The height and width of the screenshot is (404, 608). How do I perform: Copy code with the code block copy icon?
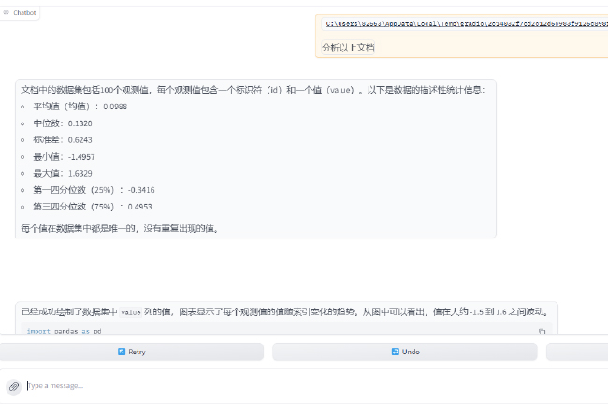click(x=542, y=331)
